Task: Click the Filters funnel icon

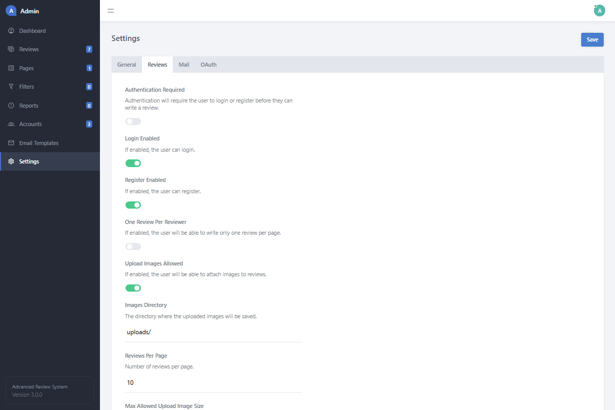Action: [11, 86]
